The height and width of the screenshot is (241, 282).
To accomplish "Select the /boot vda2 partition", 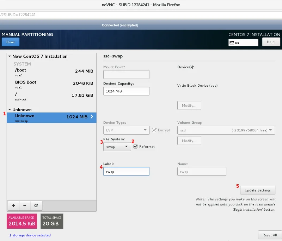I will coord(51,72).
